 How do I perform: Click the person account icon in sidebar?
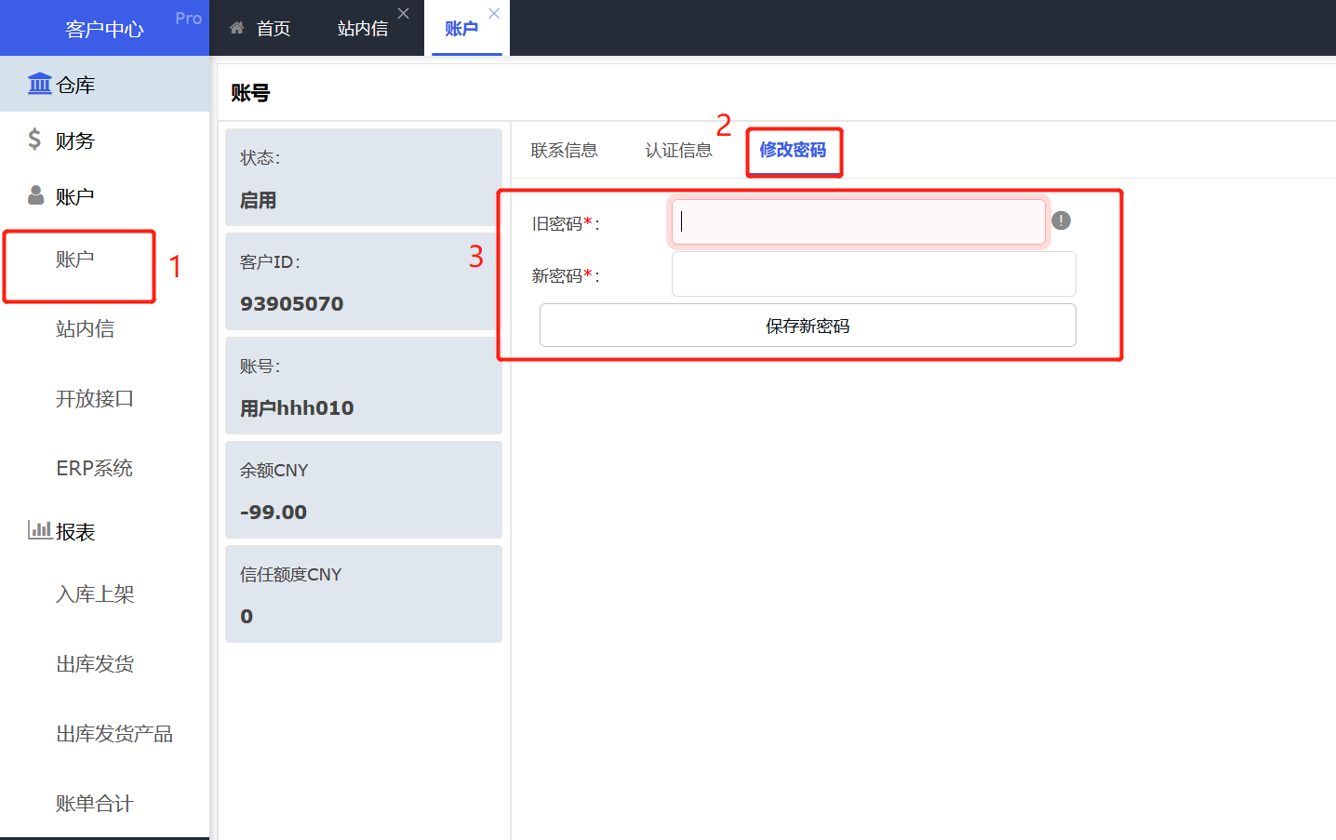click(x=36, y=195)
